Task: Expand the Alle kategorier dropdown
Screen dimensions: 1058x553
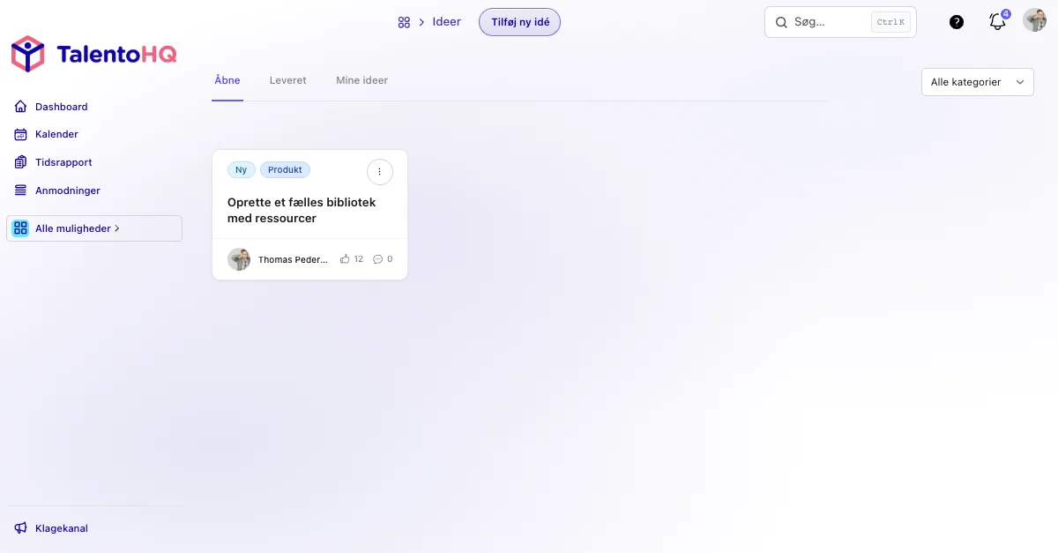Action: [x=978, y=82]
